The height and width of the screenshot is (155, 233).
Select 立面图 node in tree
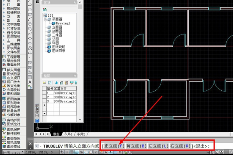[x=57, y=28]
